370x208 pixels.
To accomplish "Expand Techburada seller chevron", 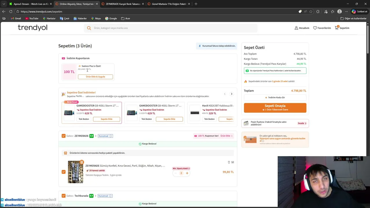I will click(95, 196).
